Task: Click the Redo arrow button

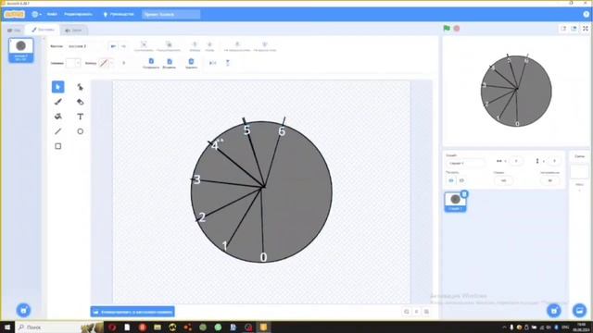Action: (123, 46)
